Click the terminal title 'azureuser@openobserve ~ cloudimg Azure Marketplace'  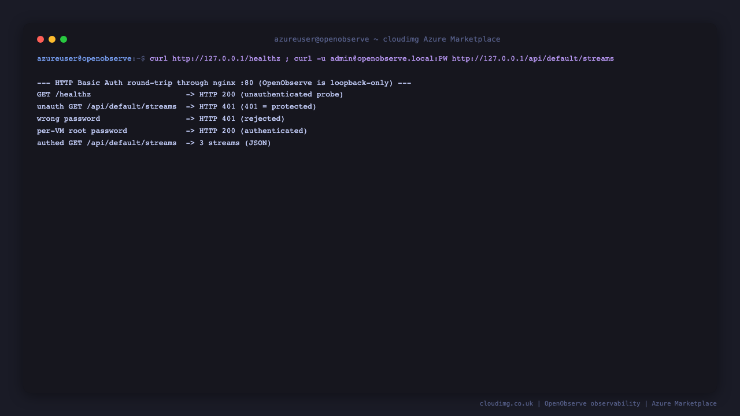pos(387,39)
